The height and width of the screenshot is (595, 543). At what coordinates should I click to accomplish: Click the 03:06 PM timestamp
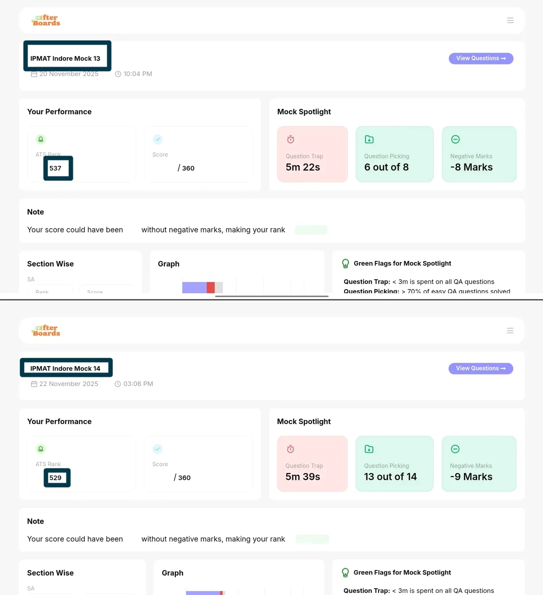tap(138, 384)
